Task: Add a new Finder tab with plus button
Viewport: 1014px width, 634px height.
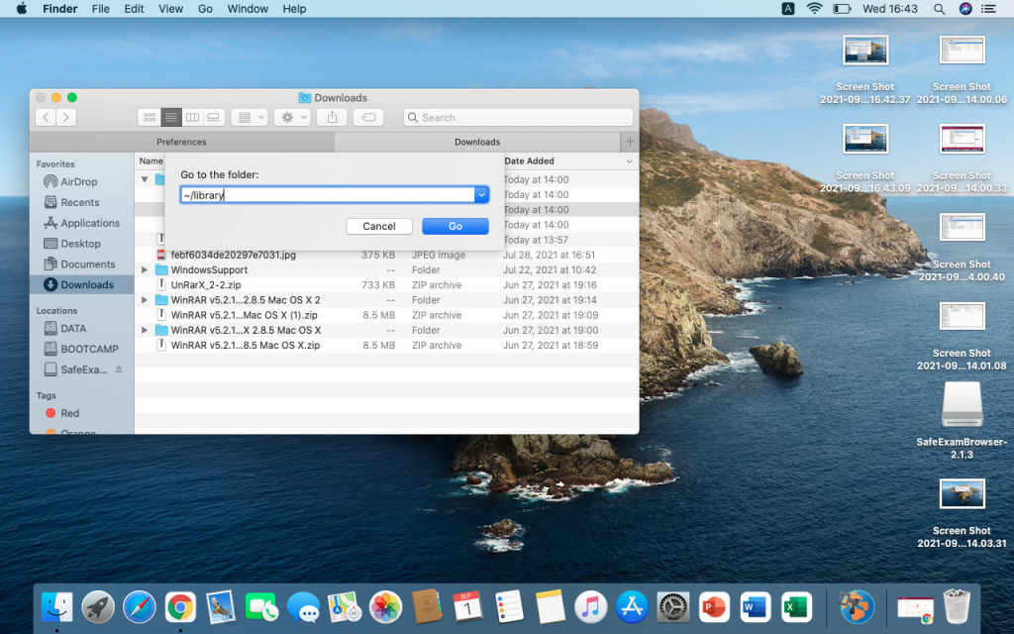Action: pyautogui.click(x=630, y=142)
